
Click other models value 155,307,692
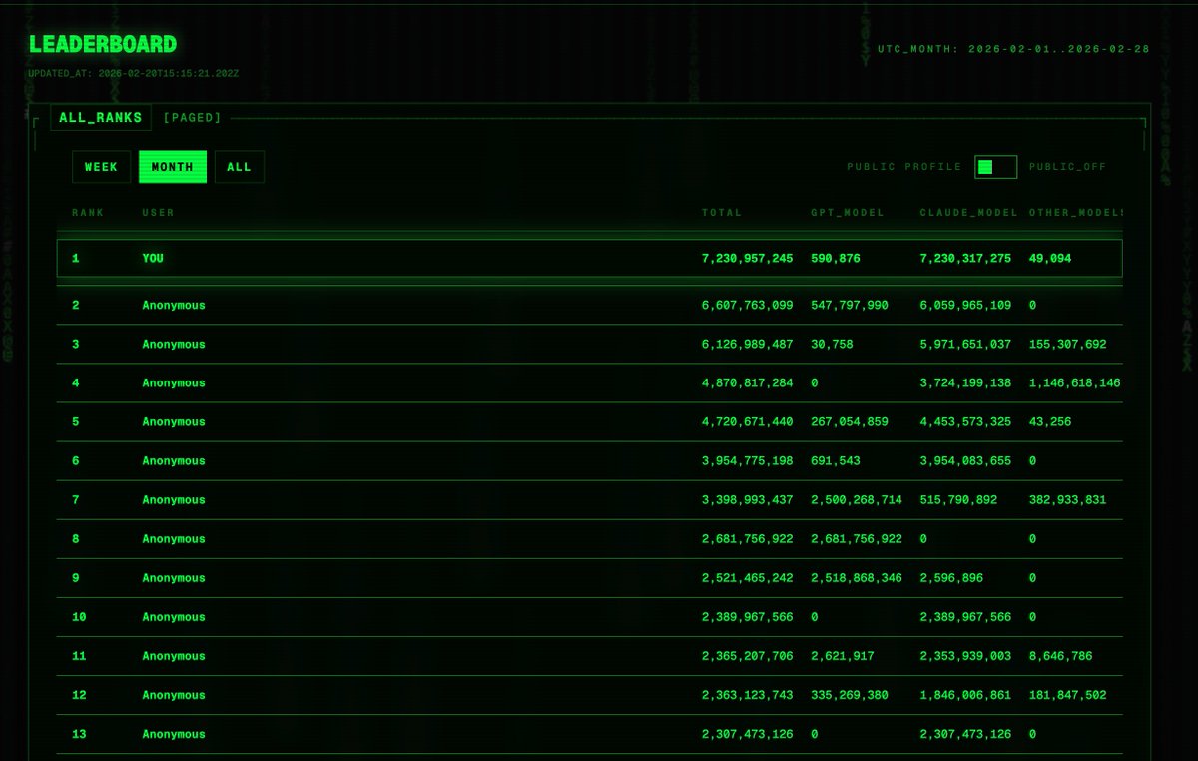[1068, 344]
